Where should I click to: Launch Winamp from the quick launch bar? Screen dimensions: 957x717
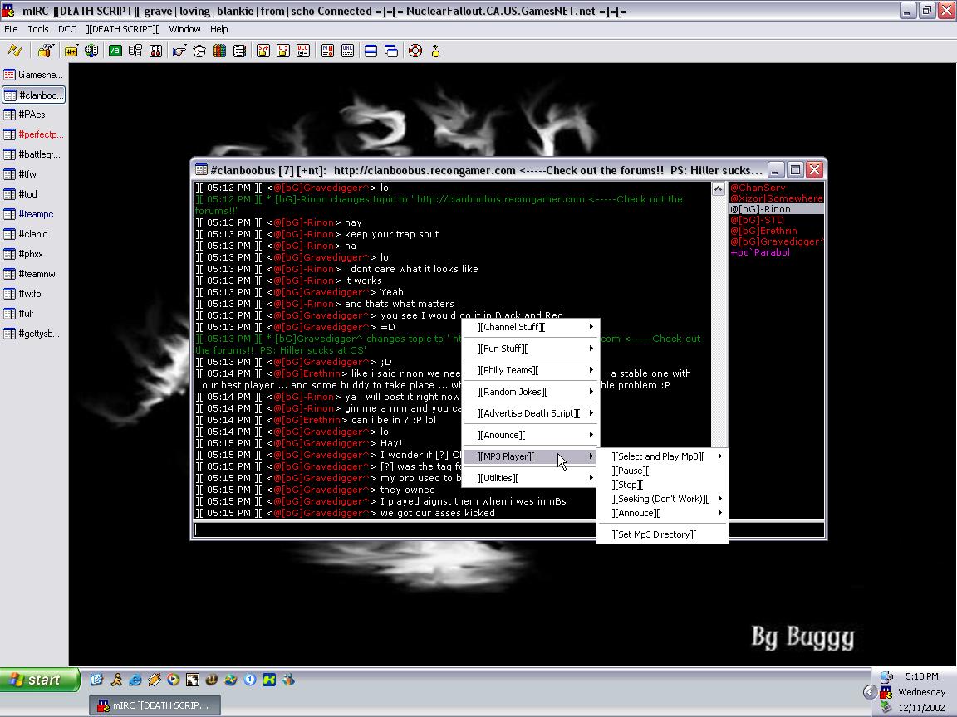155,680
